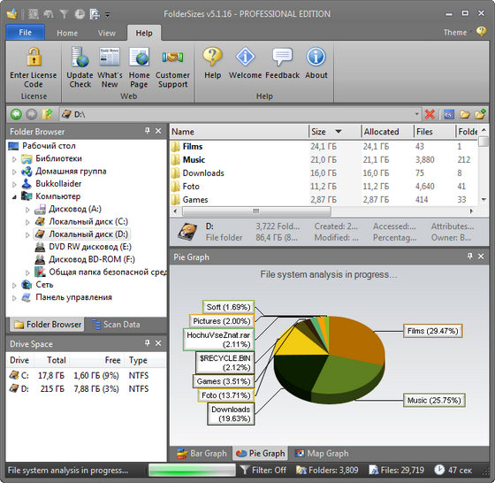Navigate back with the green arrow button
This screenshot has width=495, height=483.
click(x=16, y=114)
